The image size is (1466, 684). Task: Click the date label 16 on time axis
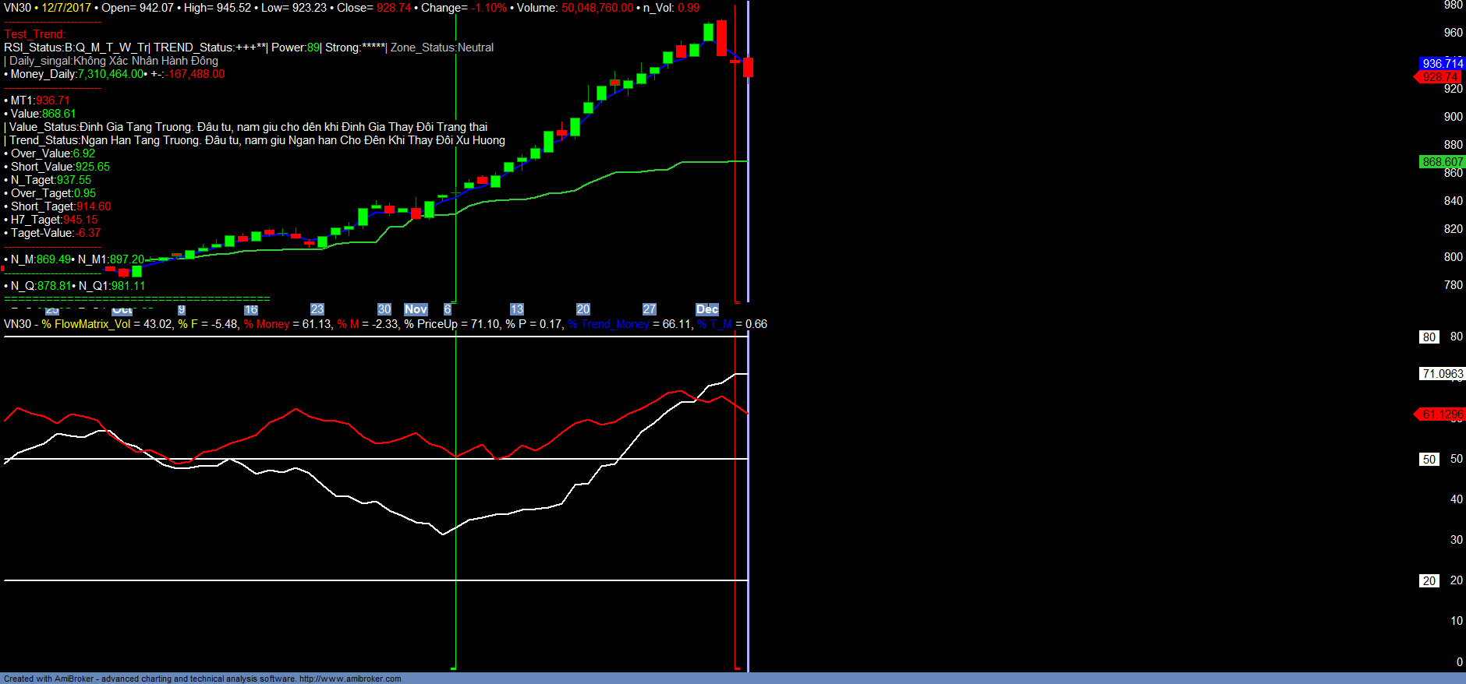(x=250, y=309)
